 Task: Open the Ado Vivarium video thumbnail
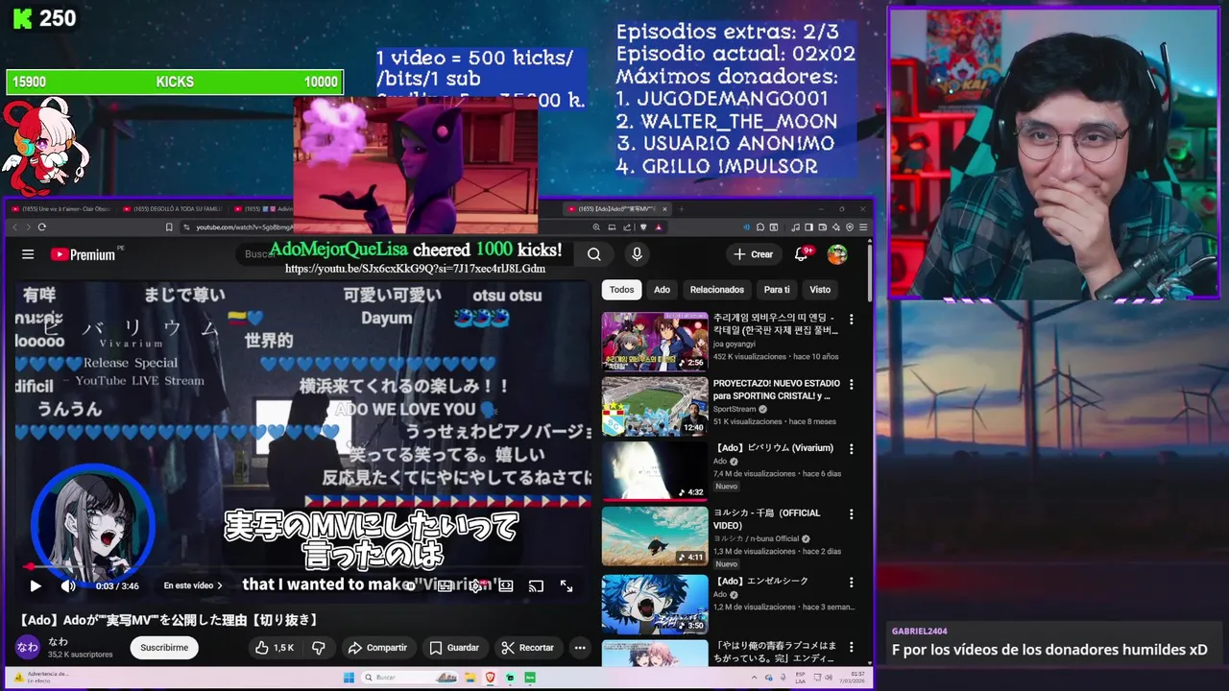pyautogui.click(x=655, y=470)
